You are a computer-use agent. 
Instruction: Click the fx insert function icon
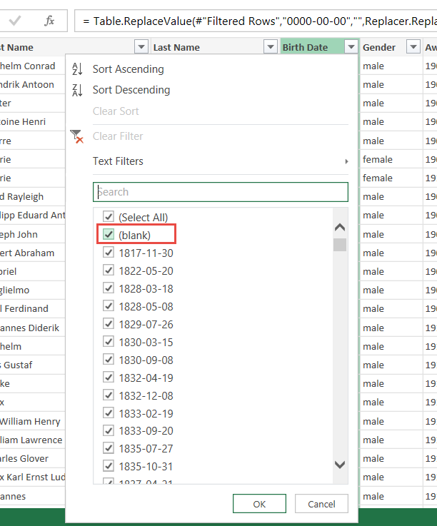49,21
